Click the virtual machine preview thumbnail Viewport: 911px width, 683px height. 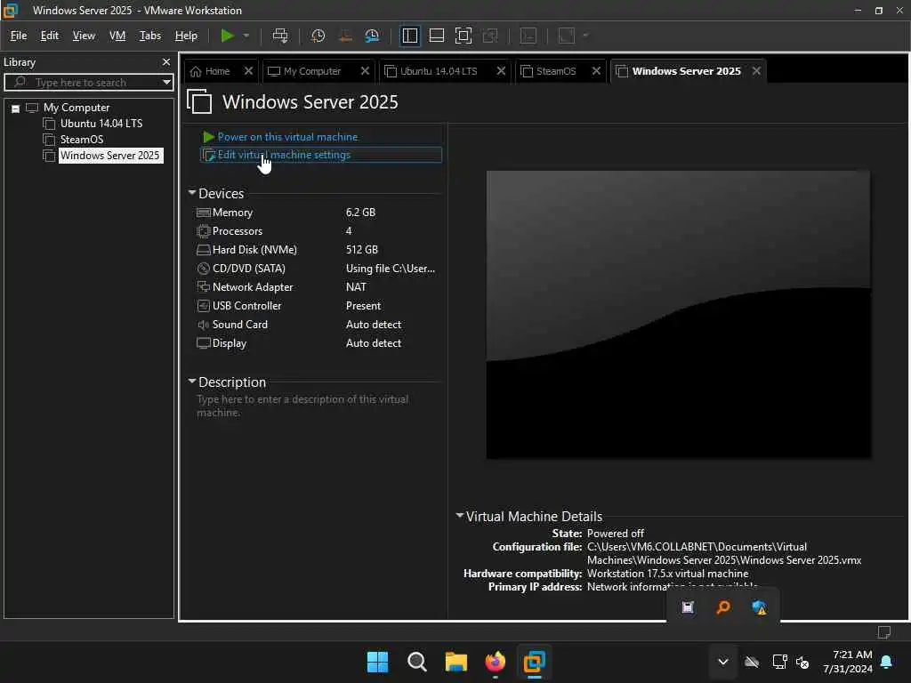(678, 314)
